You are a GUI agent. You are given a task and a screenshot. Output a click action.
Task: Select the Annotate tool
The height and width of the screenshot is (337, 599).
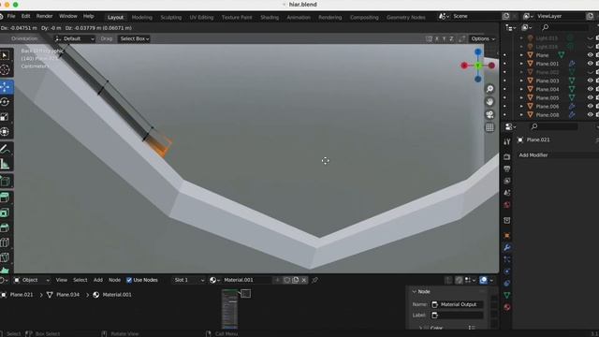pyautogui.click(x=5, y=149)
